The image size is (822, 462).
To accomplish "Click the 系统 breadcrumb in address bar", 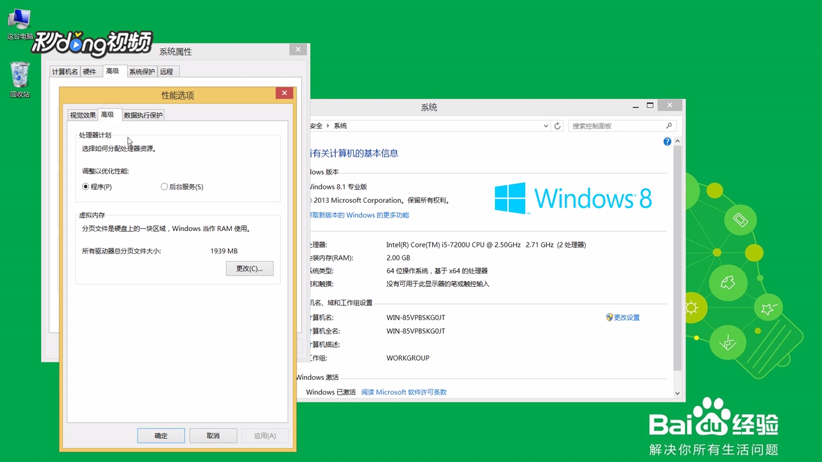I will (340, 126).
